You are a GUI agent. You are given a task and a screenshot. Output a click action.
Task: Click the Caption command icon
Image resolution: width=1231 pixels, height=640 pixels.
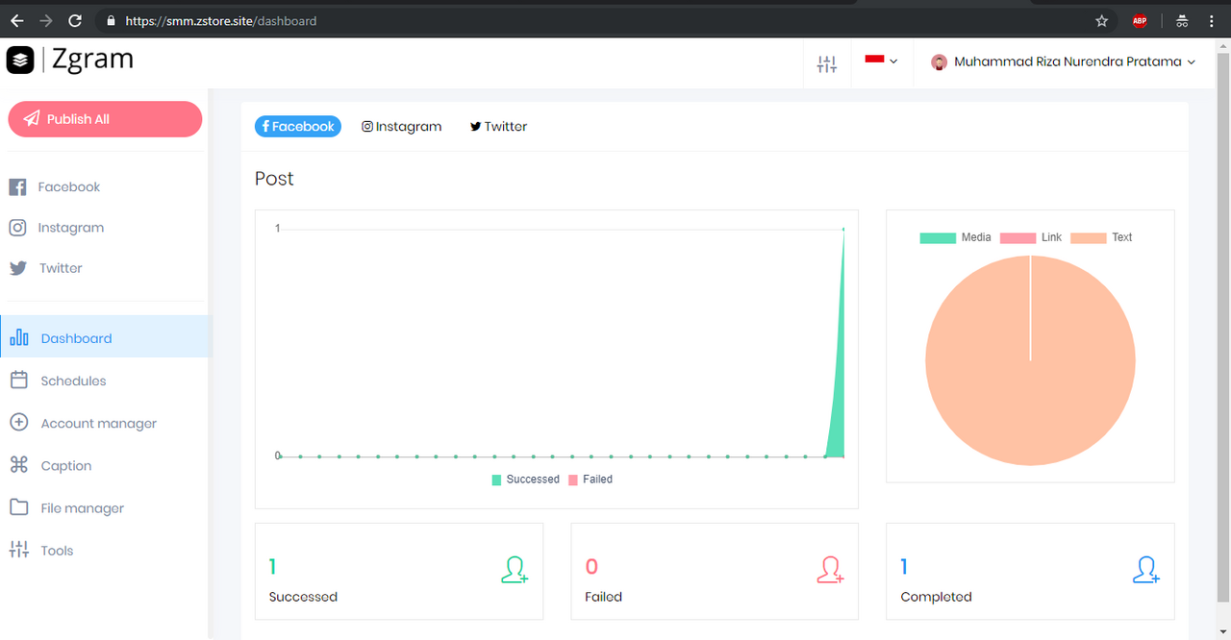tap(18, 465)
